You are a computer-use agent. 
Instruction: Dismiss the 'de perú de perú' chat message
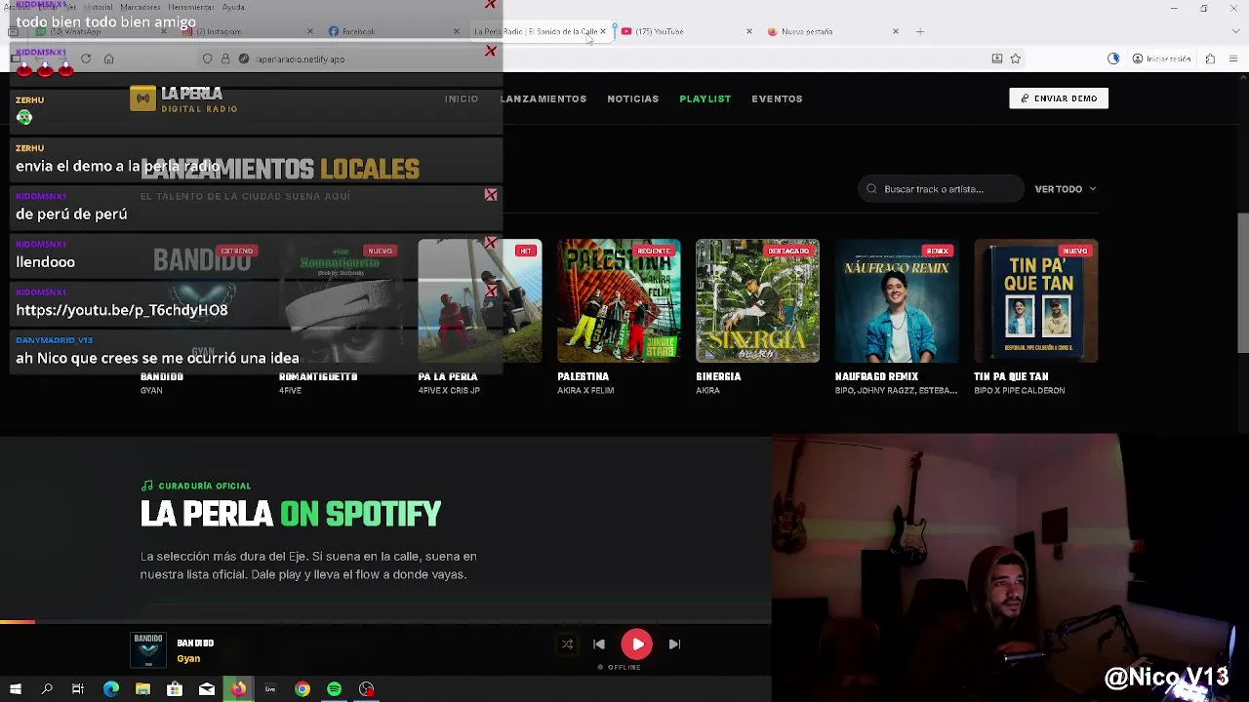tap(491, 195)
